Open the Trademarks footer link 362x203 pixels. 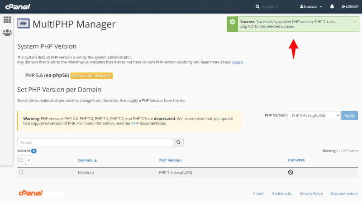pyautogui.click(x=281, y=194)
